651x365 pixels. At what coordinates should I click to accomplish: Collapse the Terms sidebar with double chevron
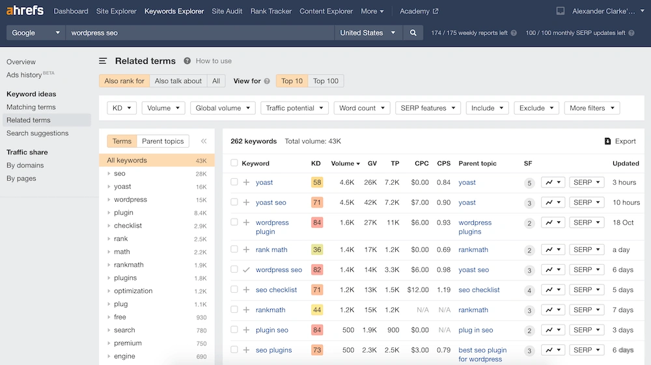[x=203, y=141]
